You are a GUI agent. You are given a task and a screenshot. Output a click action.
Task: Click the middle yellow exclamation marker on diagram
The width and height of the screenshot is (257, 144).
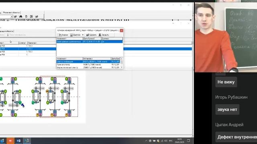[52, 115]
